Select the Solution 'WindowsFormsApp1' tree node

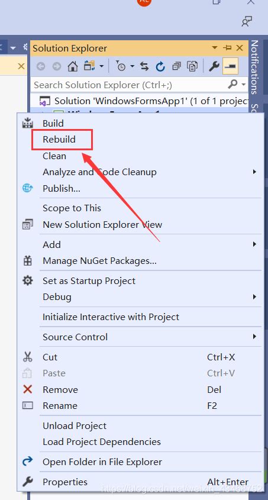[x=151, y=101]
